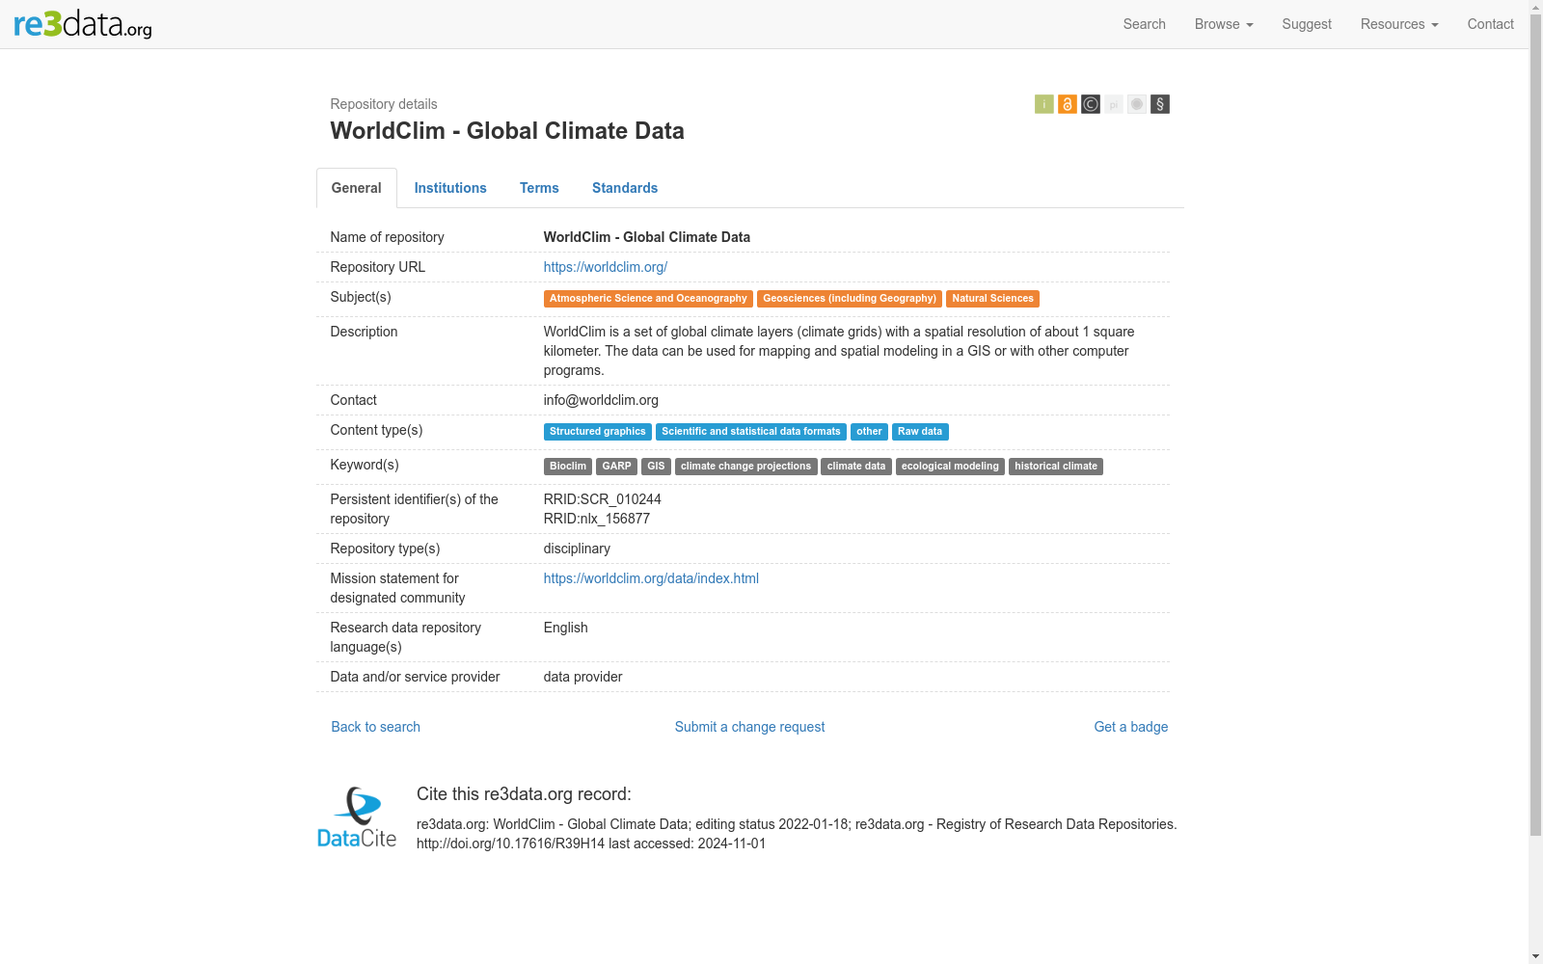Open the worldclim.org/data/index.html mission statement link
The image size is (1543, 964).
651,578
